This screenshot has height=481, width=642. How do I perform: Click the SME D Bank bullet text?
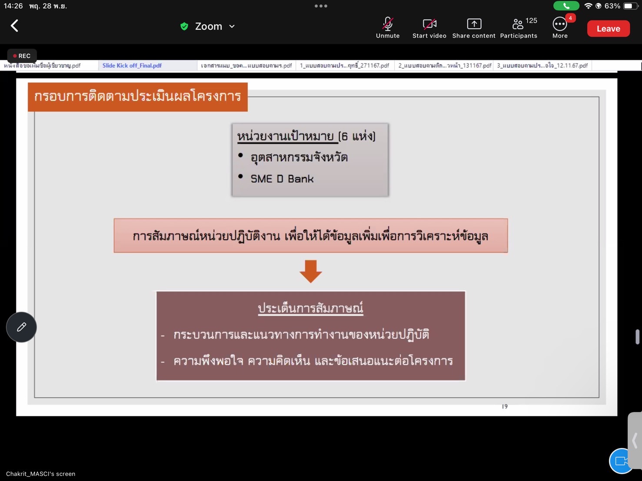(x=282, y=179)
